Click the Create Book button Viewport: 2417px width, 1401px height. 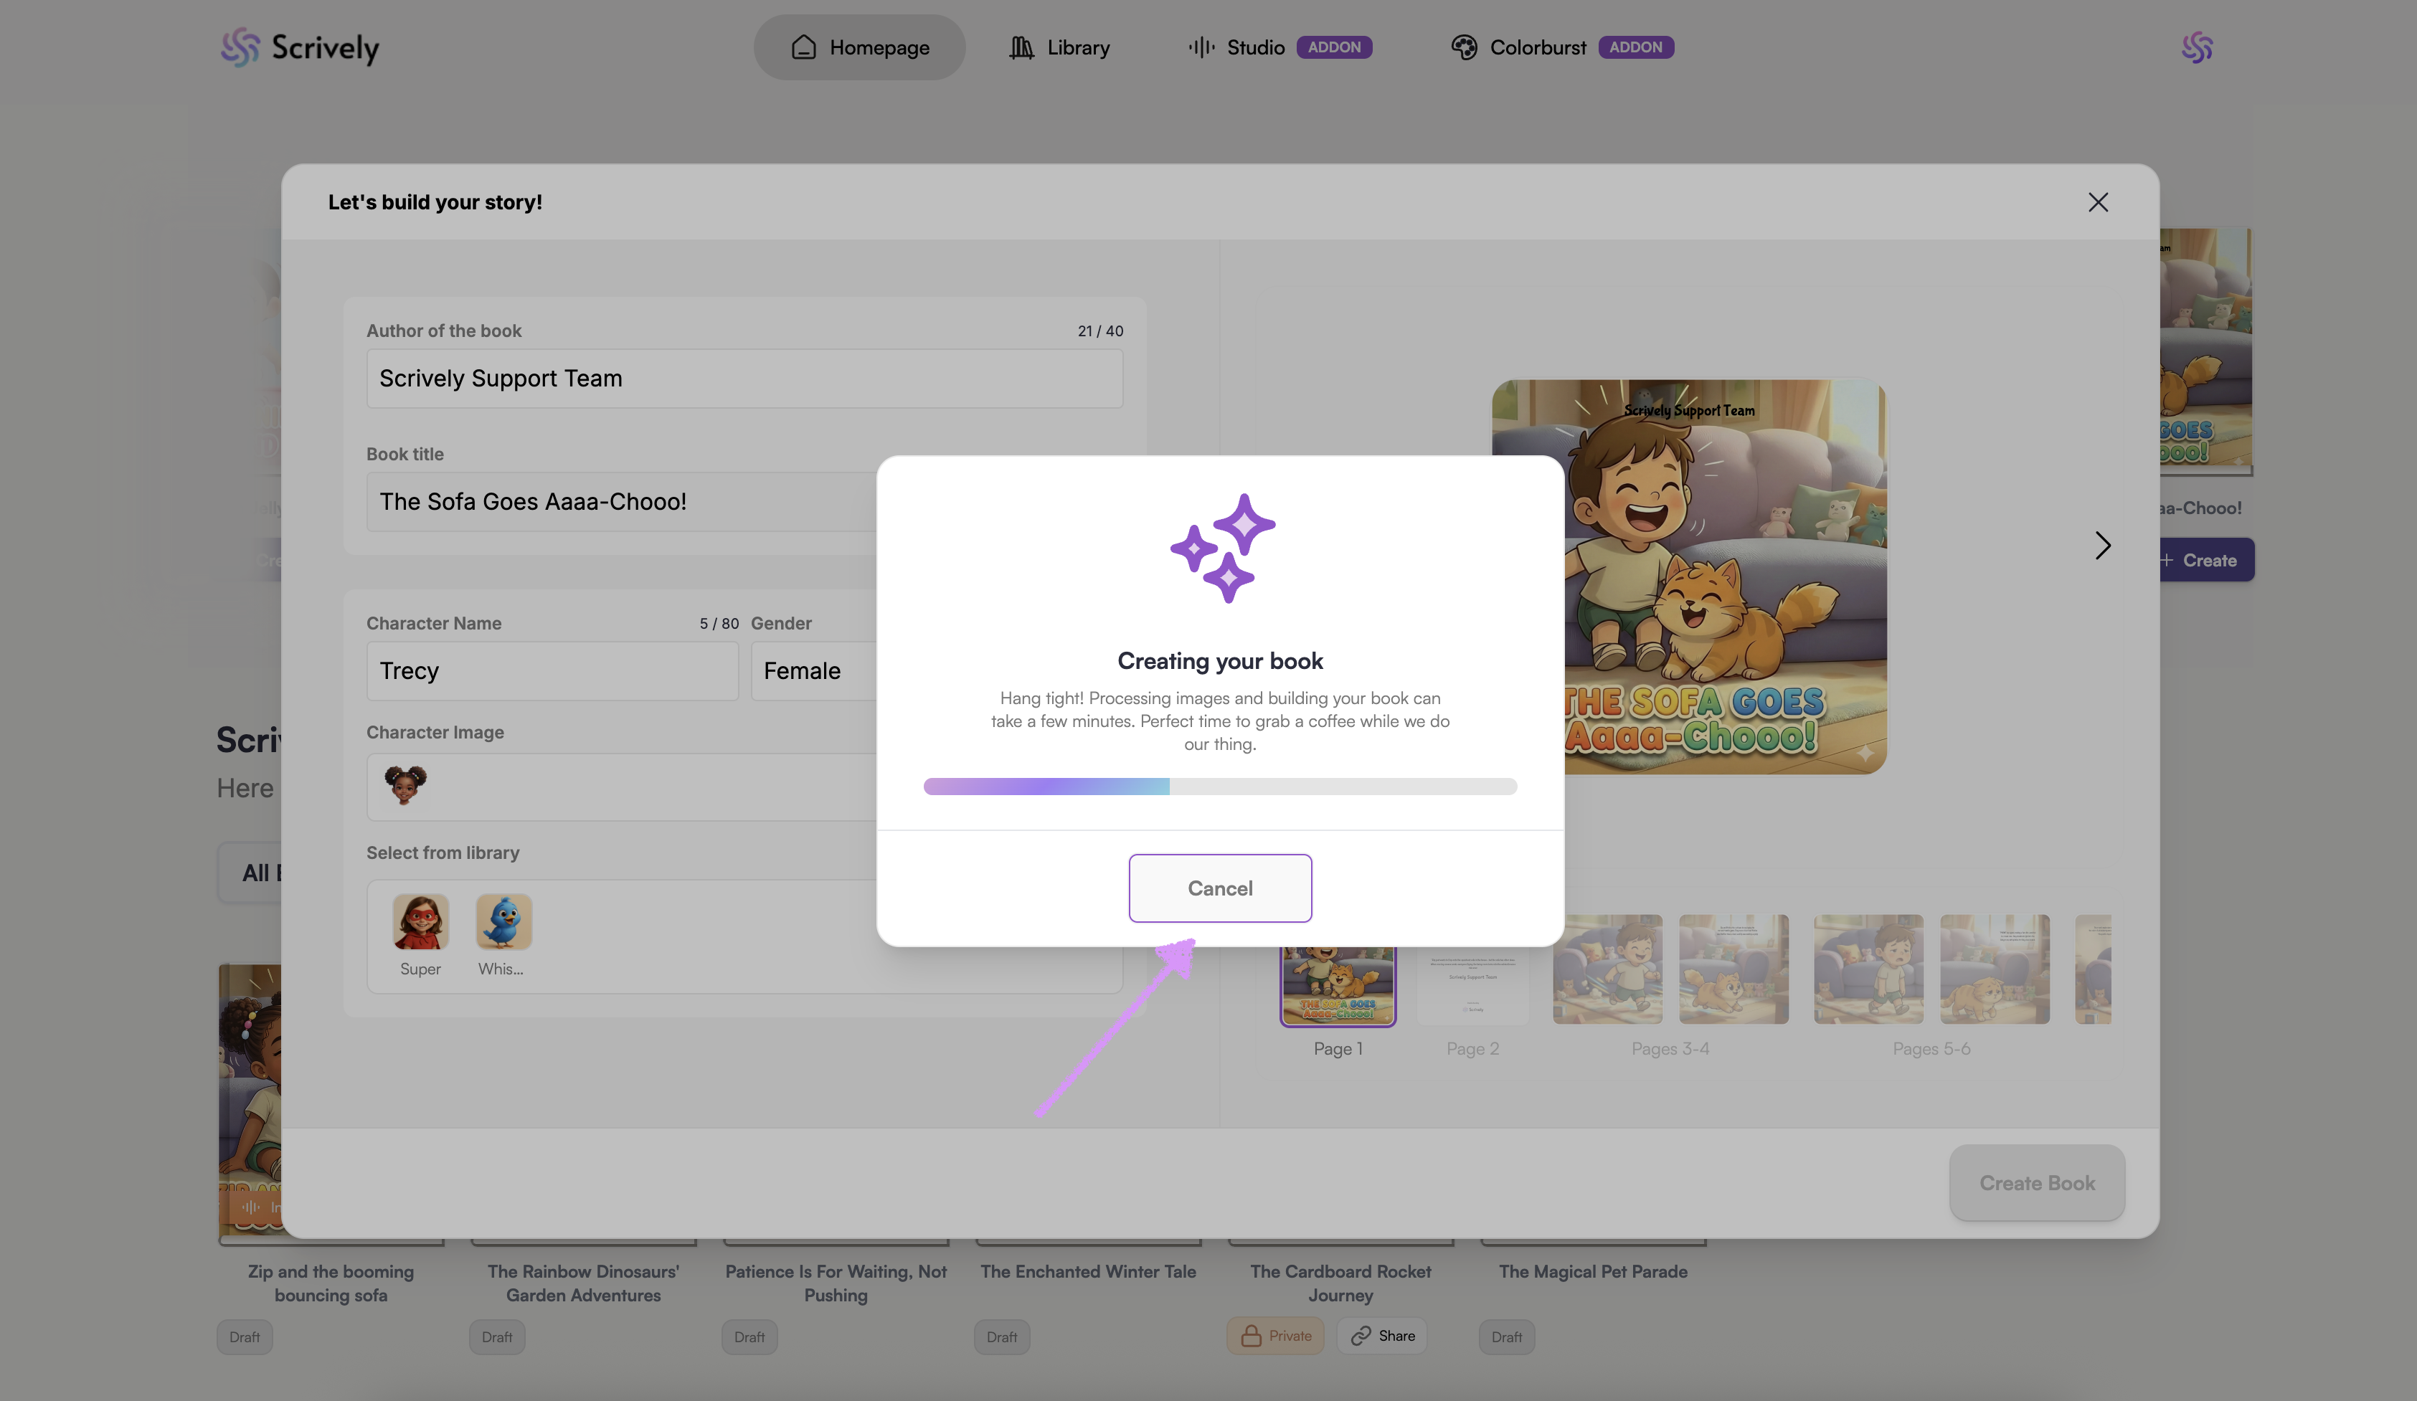tap(2036, 1182)
